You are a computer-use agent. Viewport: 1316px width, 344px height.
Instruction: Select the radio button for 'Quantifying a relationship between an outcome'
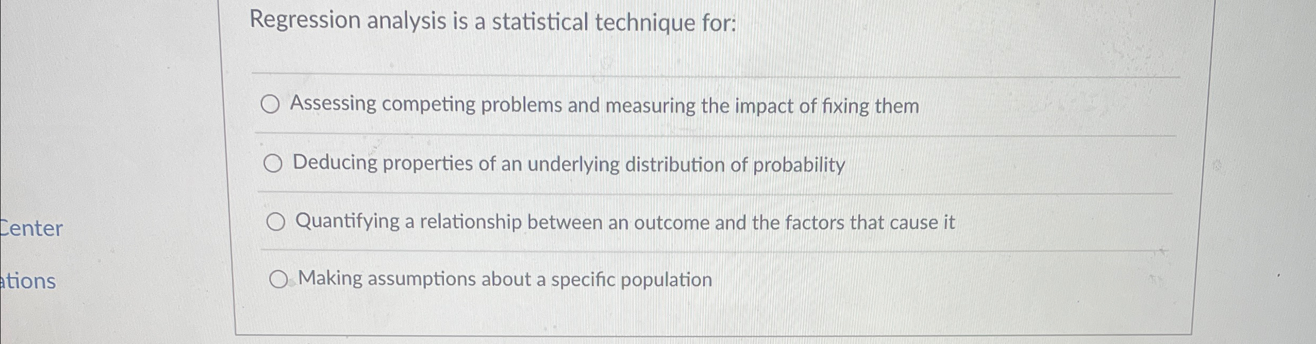tap(276, 222)
